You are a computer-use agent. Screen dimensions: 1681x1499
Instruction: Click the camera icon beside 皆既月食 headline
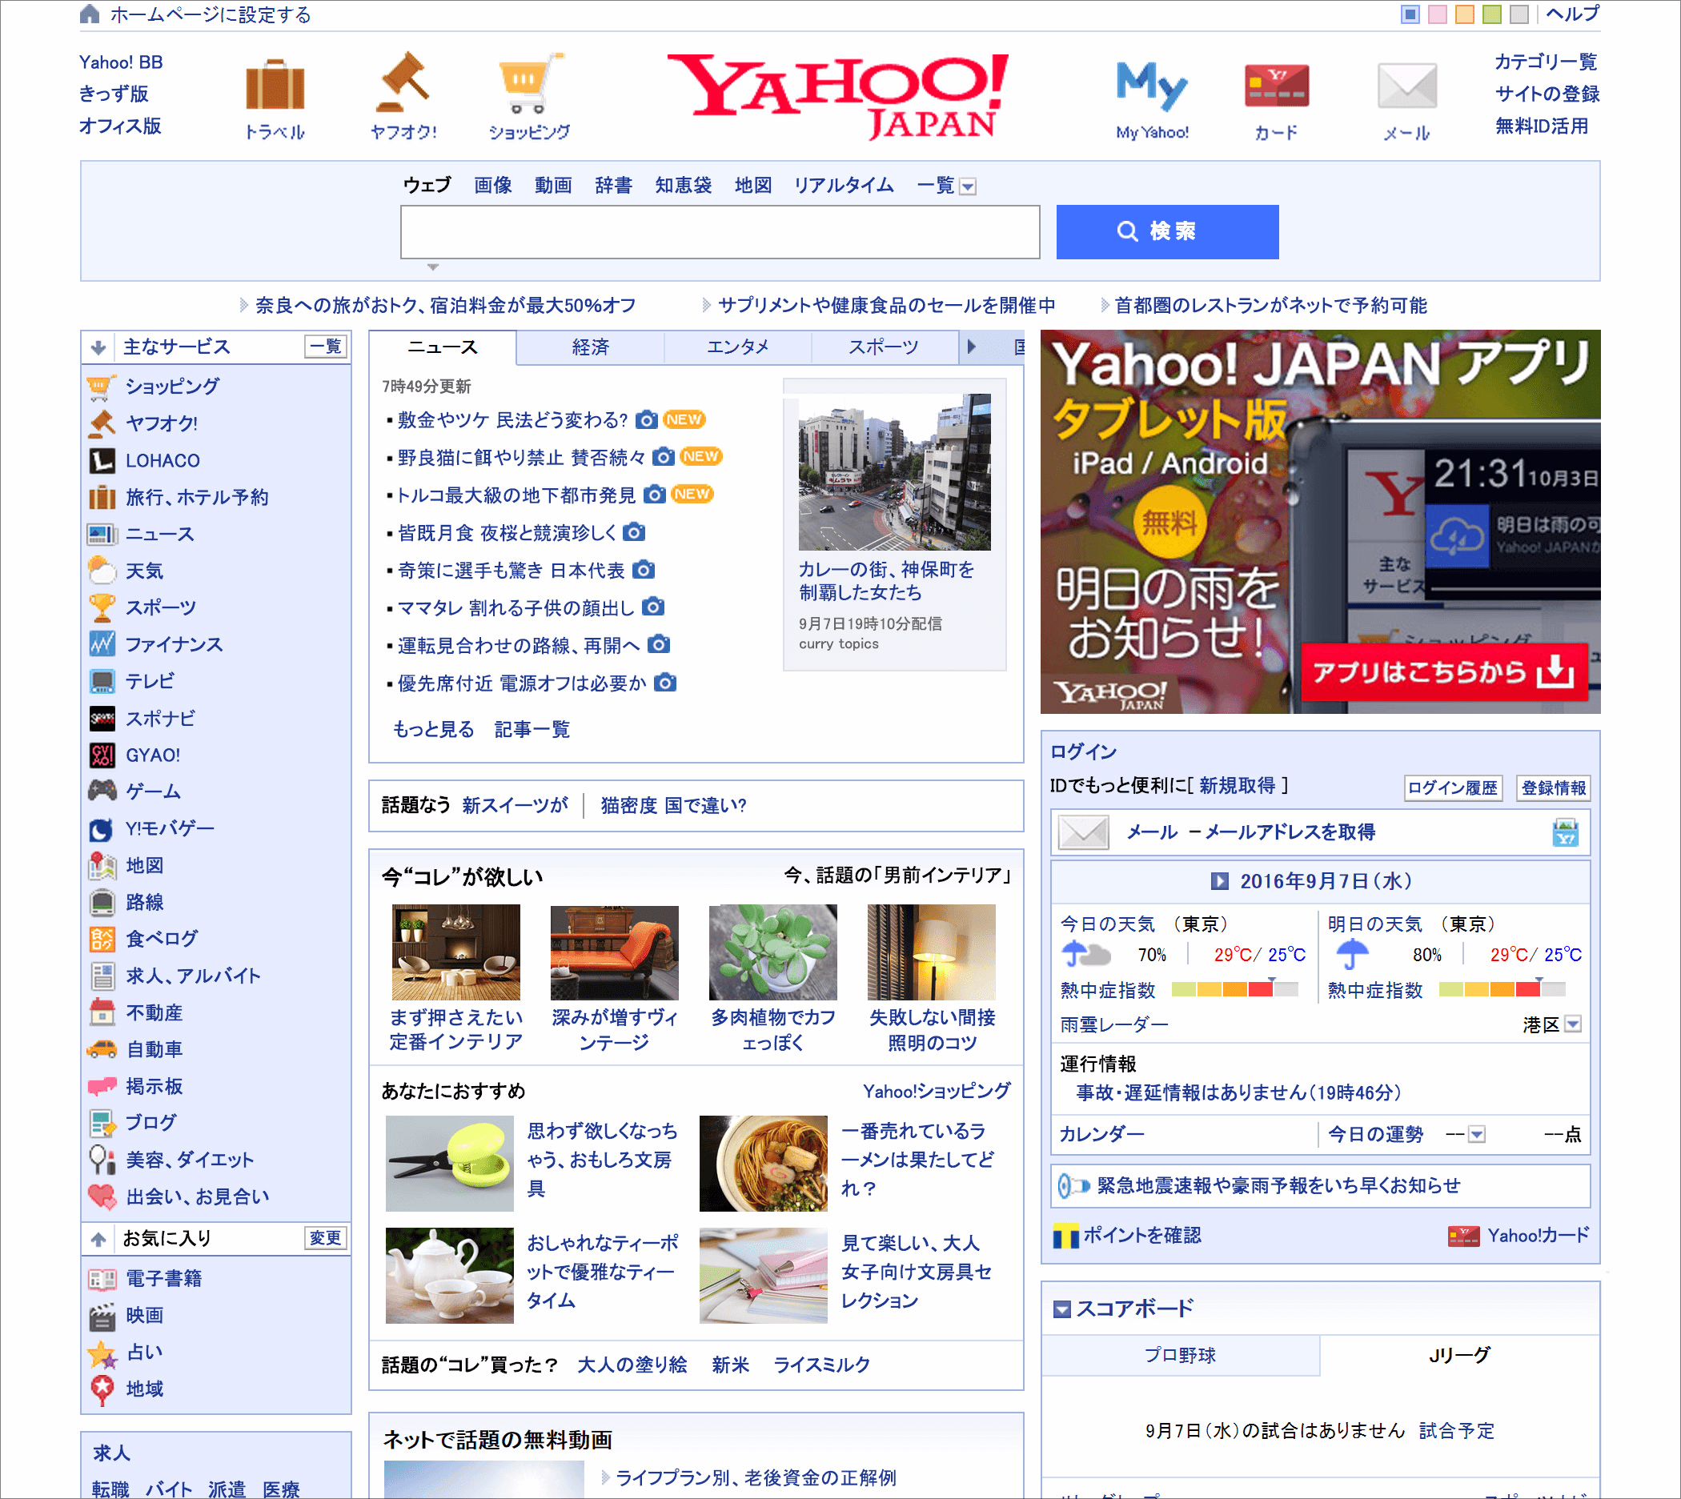coord(633,532)
